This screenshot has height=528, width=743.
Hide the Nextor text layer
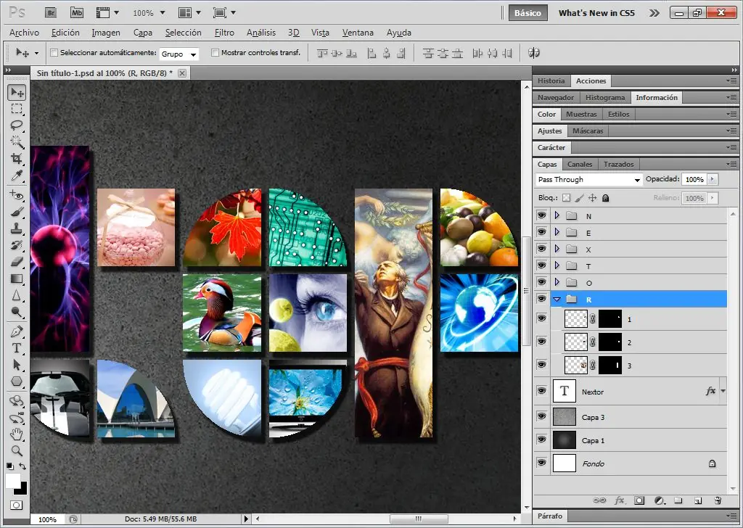tap(541, 391)
